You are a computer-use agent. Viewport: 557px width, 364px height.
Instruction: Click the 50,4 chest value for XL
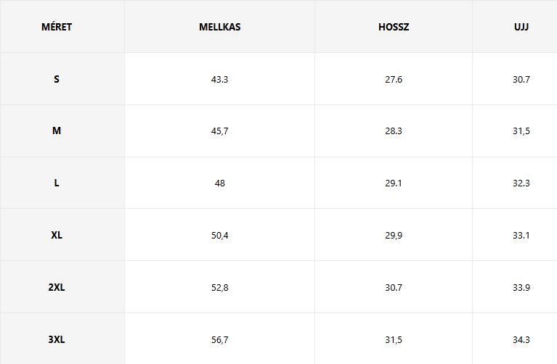point(219,236)
